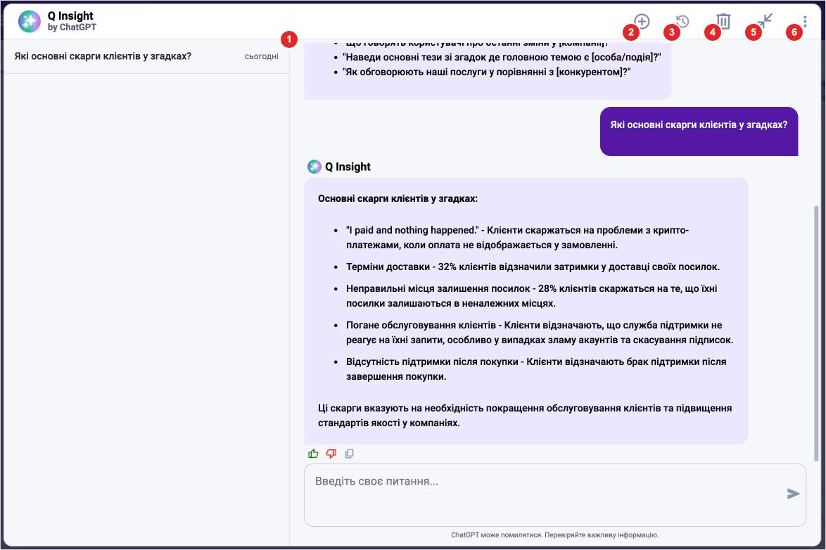
Task: Delete the chat with the trash icon
Action: point(723,21)
